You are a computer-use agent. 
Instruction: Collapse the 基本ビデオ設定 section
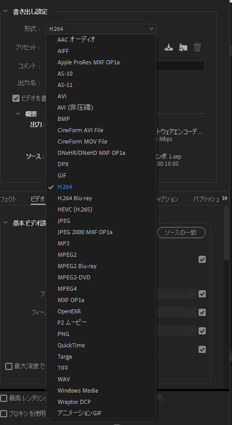[x=5, y=223]
